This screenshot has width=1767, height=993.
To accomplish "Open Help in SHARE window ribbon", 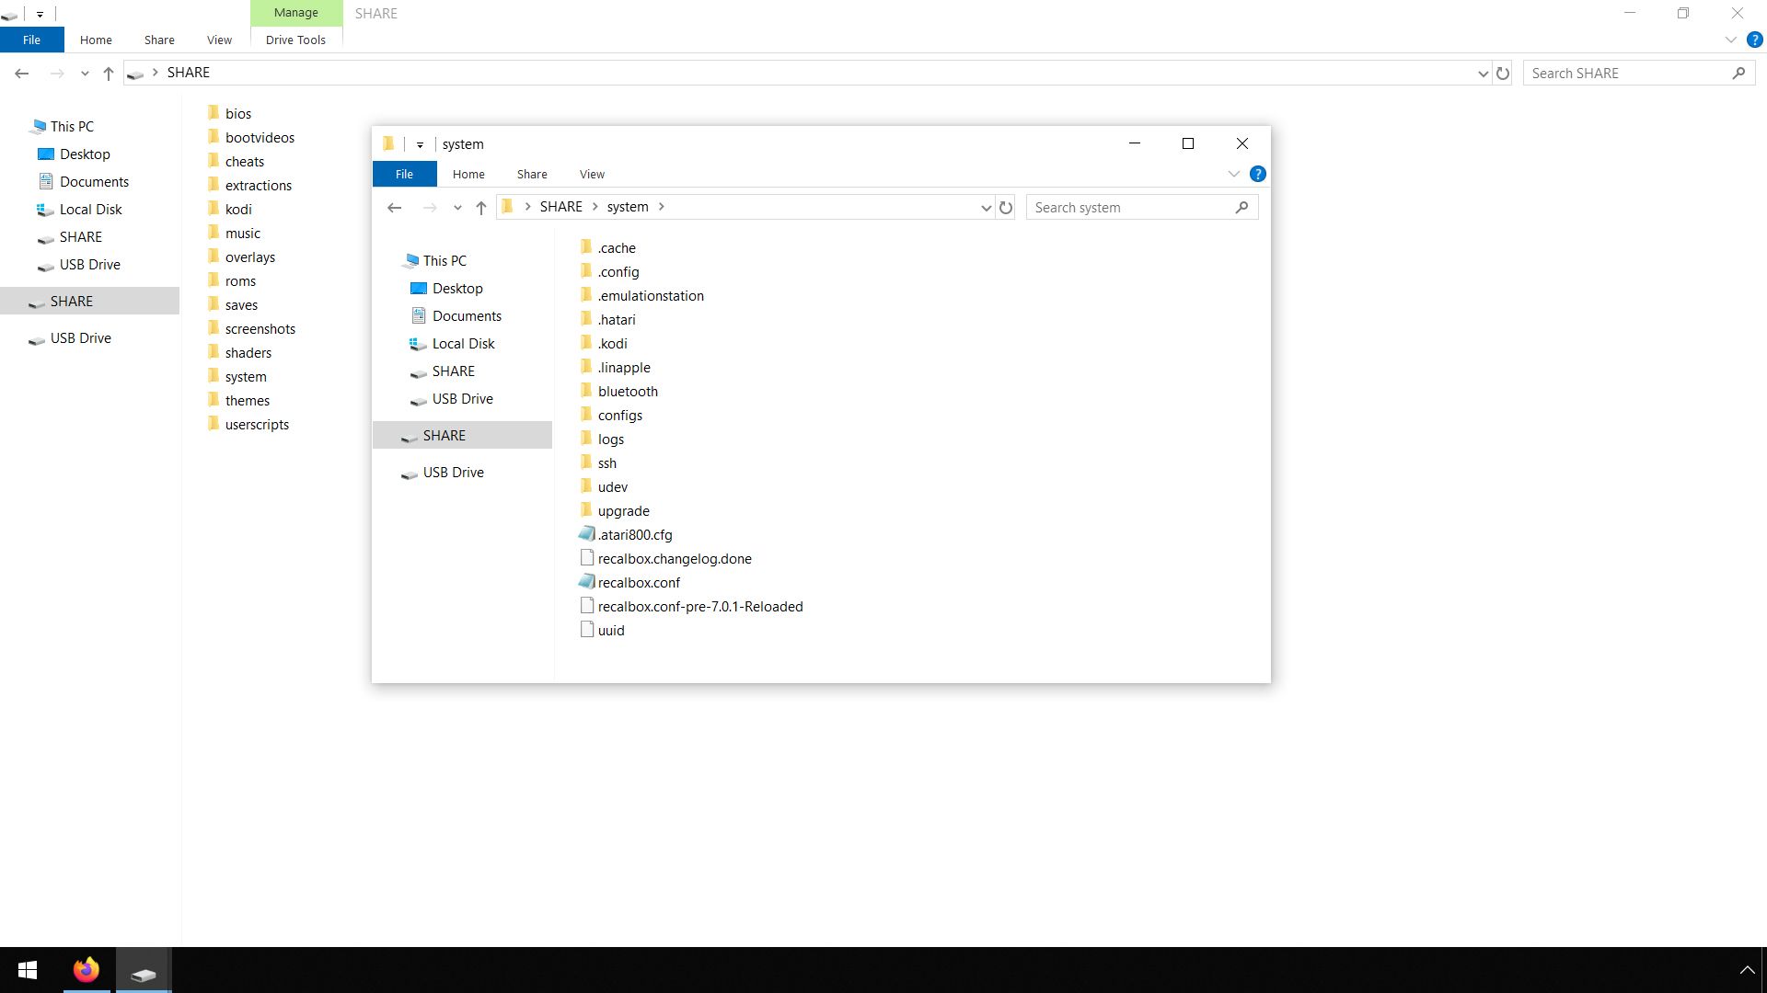I will point(1755,40).
